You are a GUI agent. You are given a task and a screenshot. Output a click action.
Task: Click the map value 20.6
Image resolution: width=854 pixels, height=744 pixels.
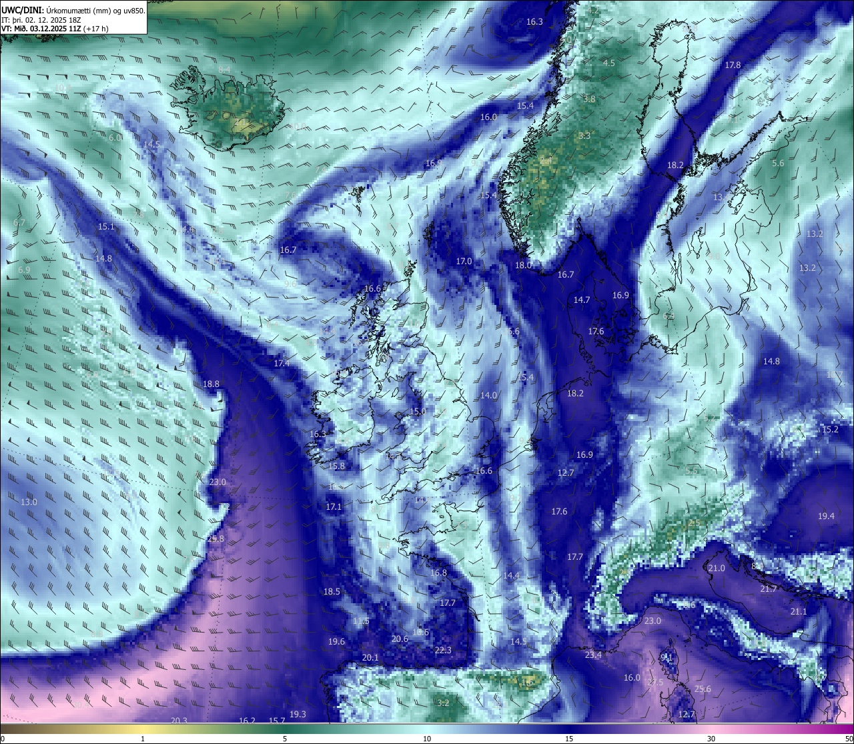[x=400, y=639]
